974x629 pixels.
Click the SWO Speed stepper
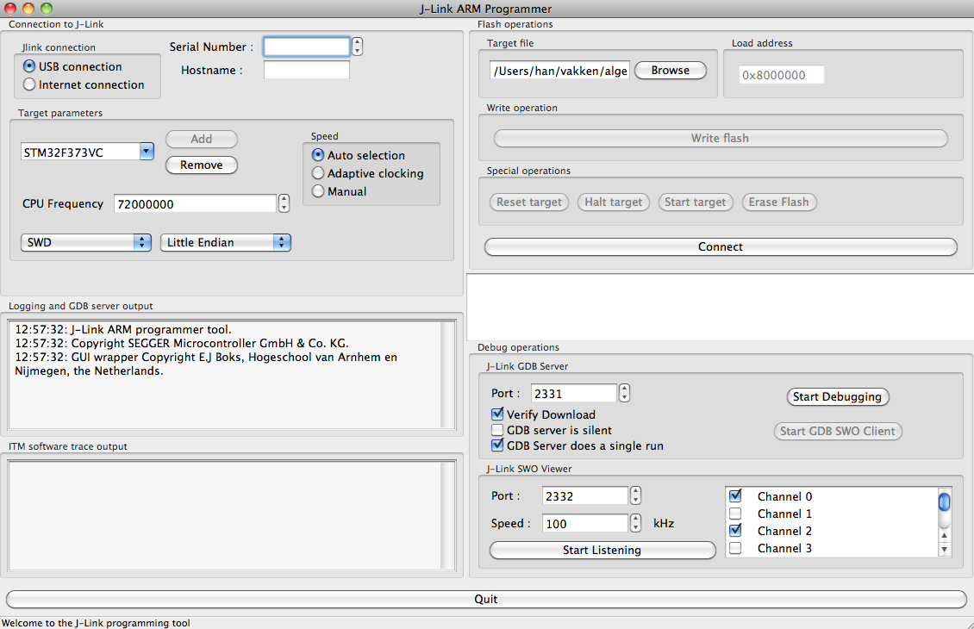coord(635,523)
